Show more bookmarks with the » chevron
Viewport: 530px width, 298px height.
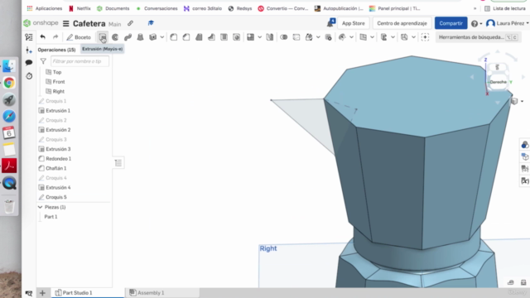coord(475,8)
